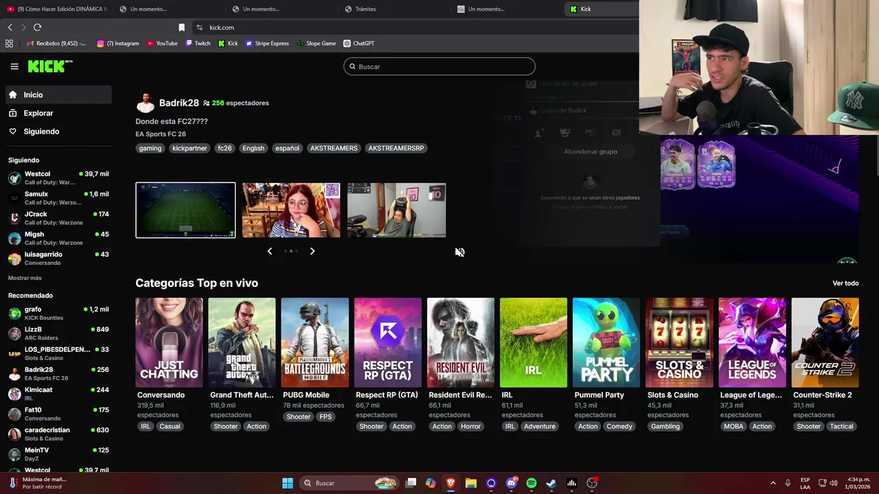Viewport: 879px width, 494px height.
Task: Open the Stripe Express bookmark
Action: 267,43
